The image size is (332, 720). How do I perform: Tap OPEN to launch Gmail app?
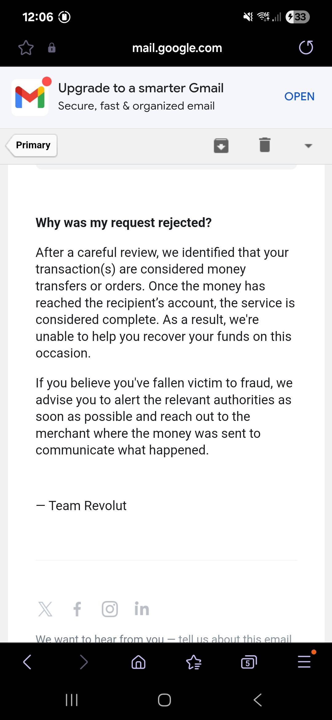[x=299, y=97]
